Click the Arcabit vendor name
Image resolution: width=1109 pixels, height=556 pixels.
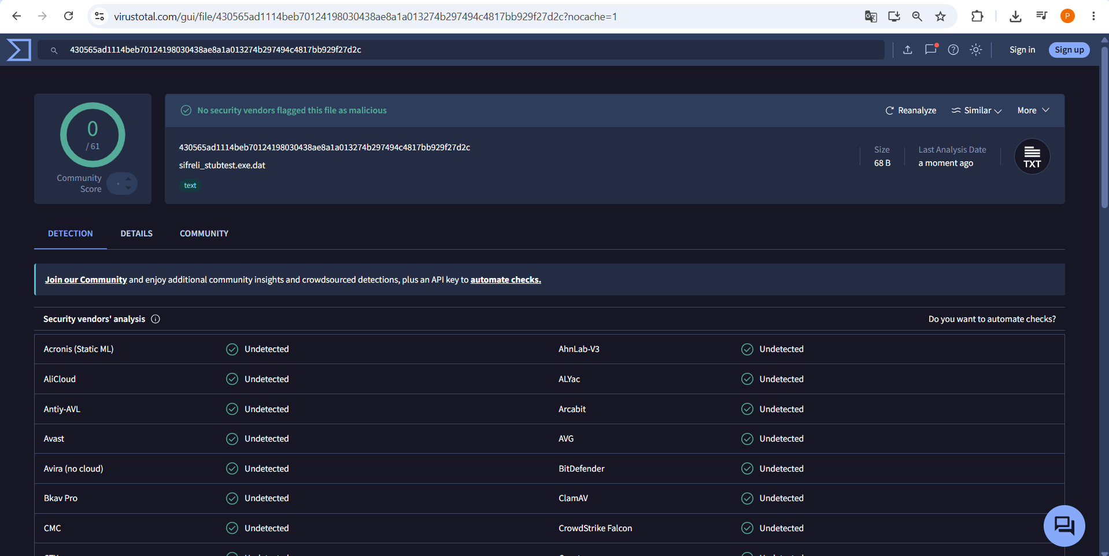pyautogui.click(x=572, y=409)
